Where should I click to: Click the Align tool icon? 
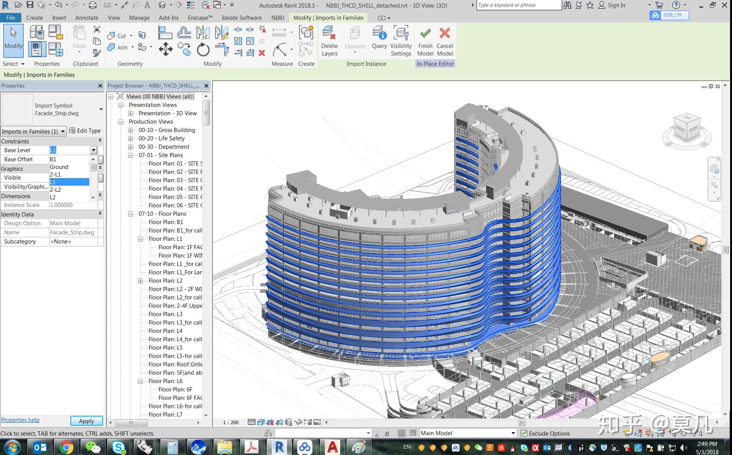tap(165, 33)
